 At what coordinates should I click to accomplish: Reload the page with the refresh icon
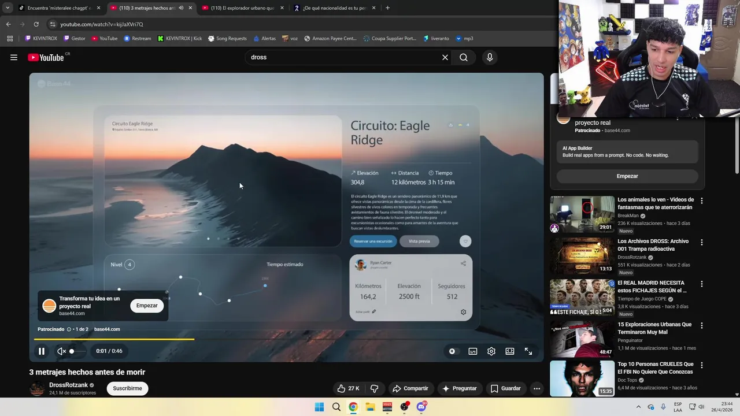click(36, 24)
